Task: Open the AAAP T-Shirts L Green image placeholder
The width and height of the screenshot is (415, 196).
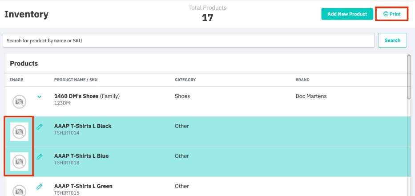Action: click(19, 191)
